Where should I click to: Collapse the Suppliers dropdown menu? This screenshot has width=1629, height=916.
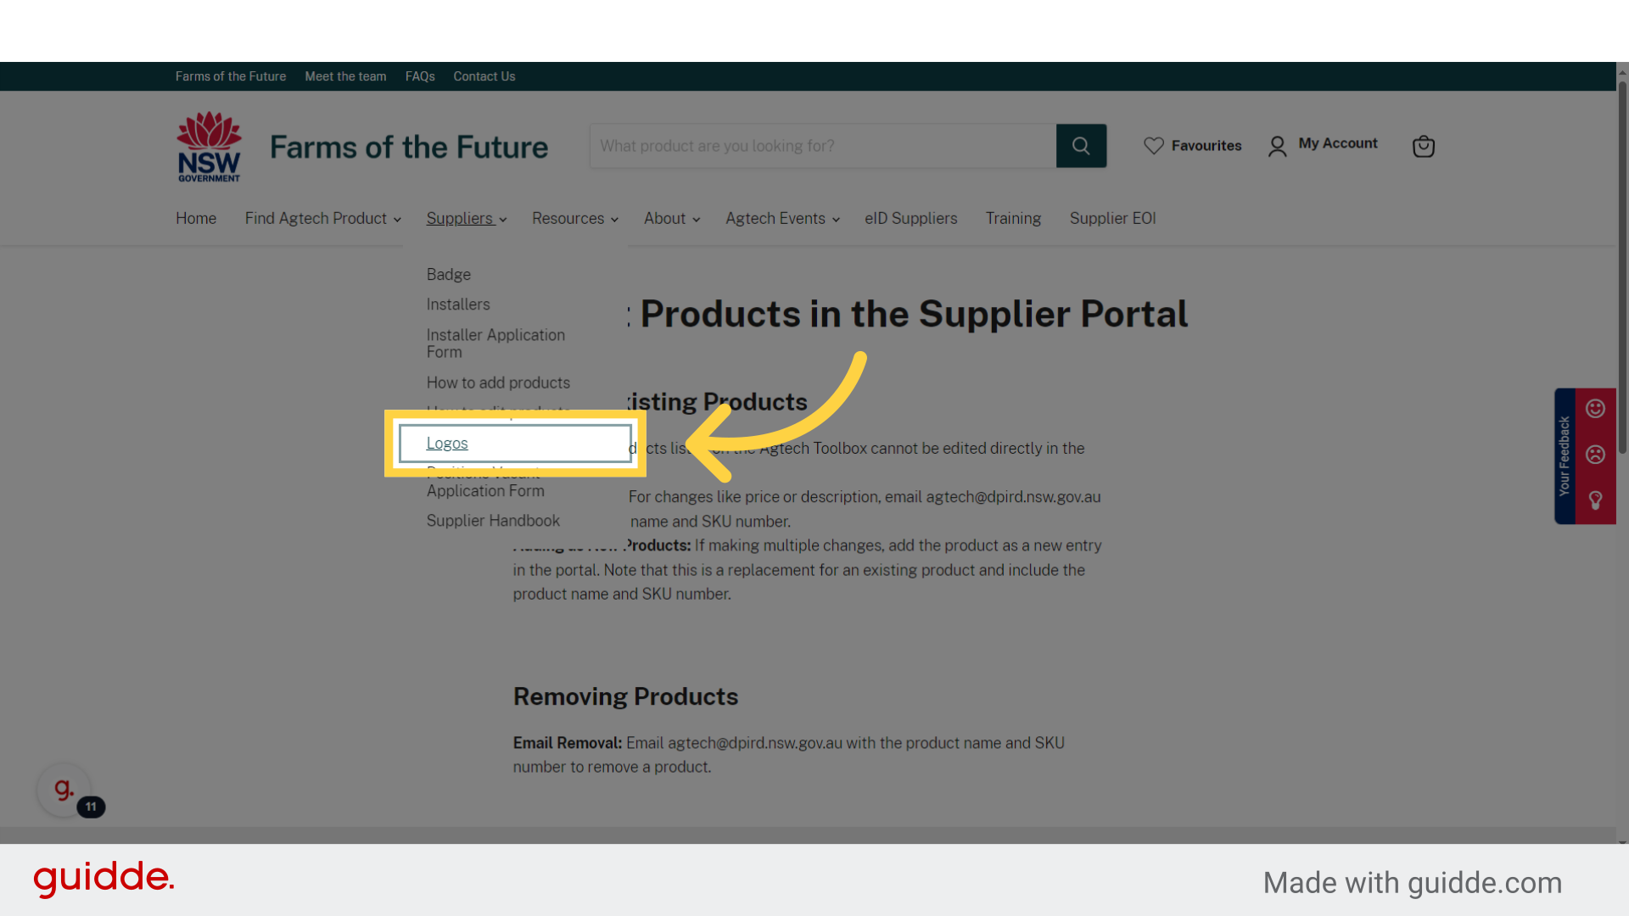coord(466,219)
